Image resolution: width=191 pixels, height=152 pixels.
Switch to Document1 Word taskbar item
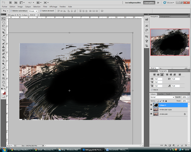pos(117,150)
